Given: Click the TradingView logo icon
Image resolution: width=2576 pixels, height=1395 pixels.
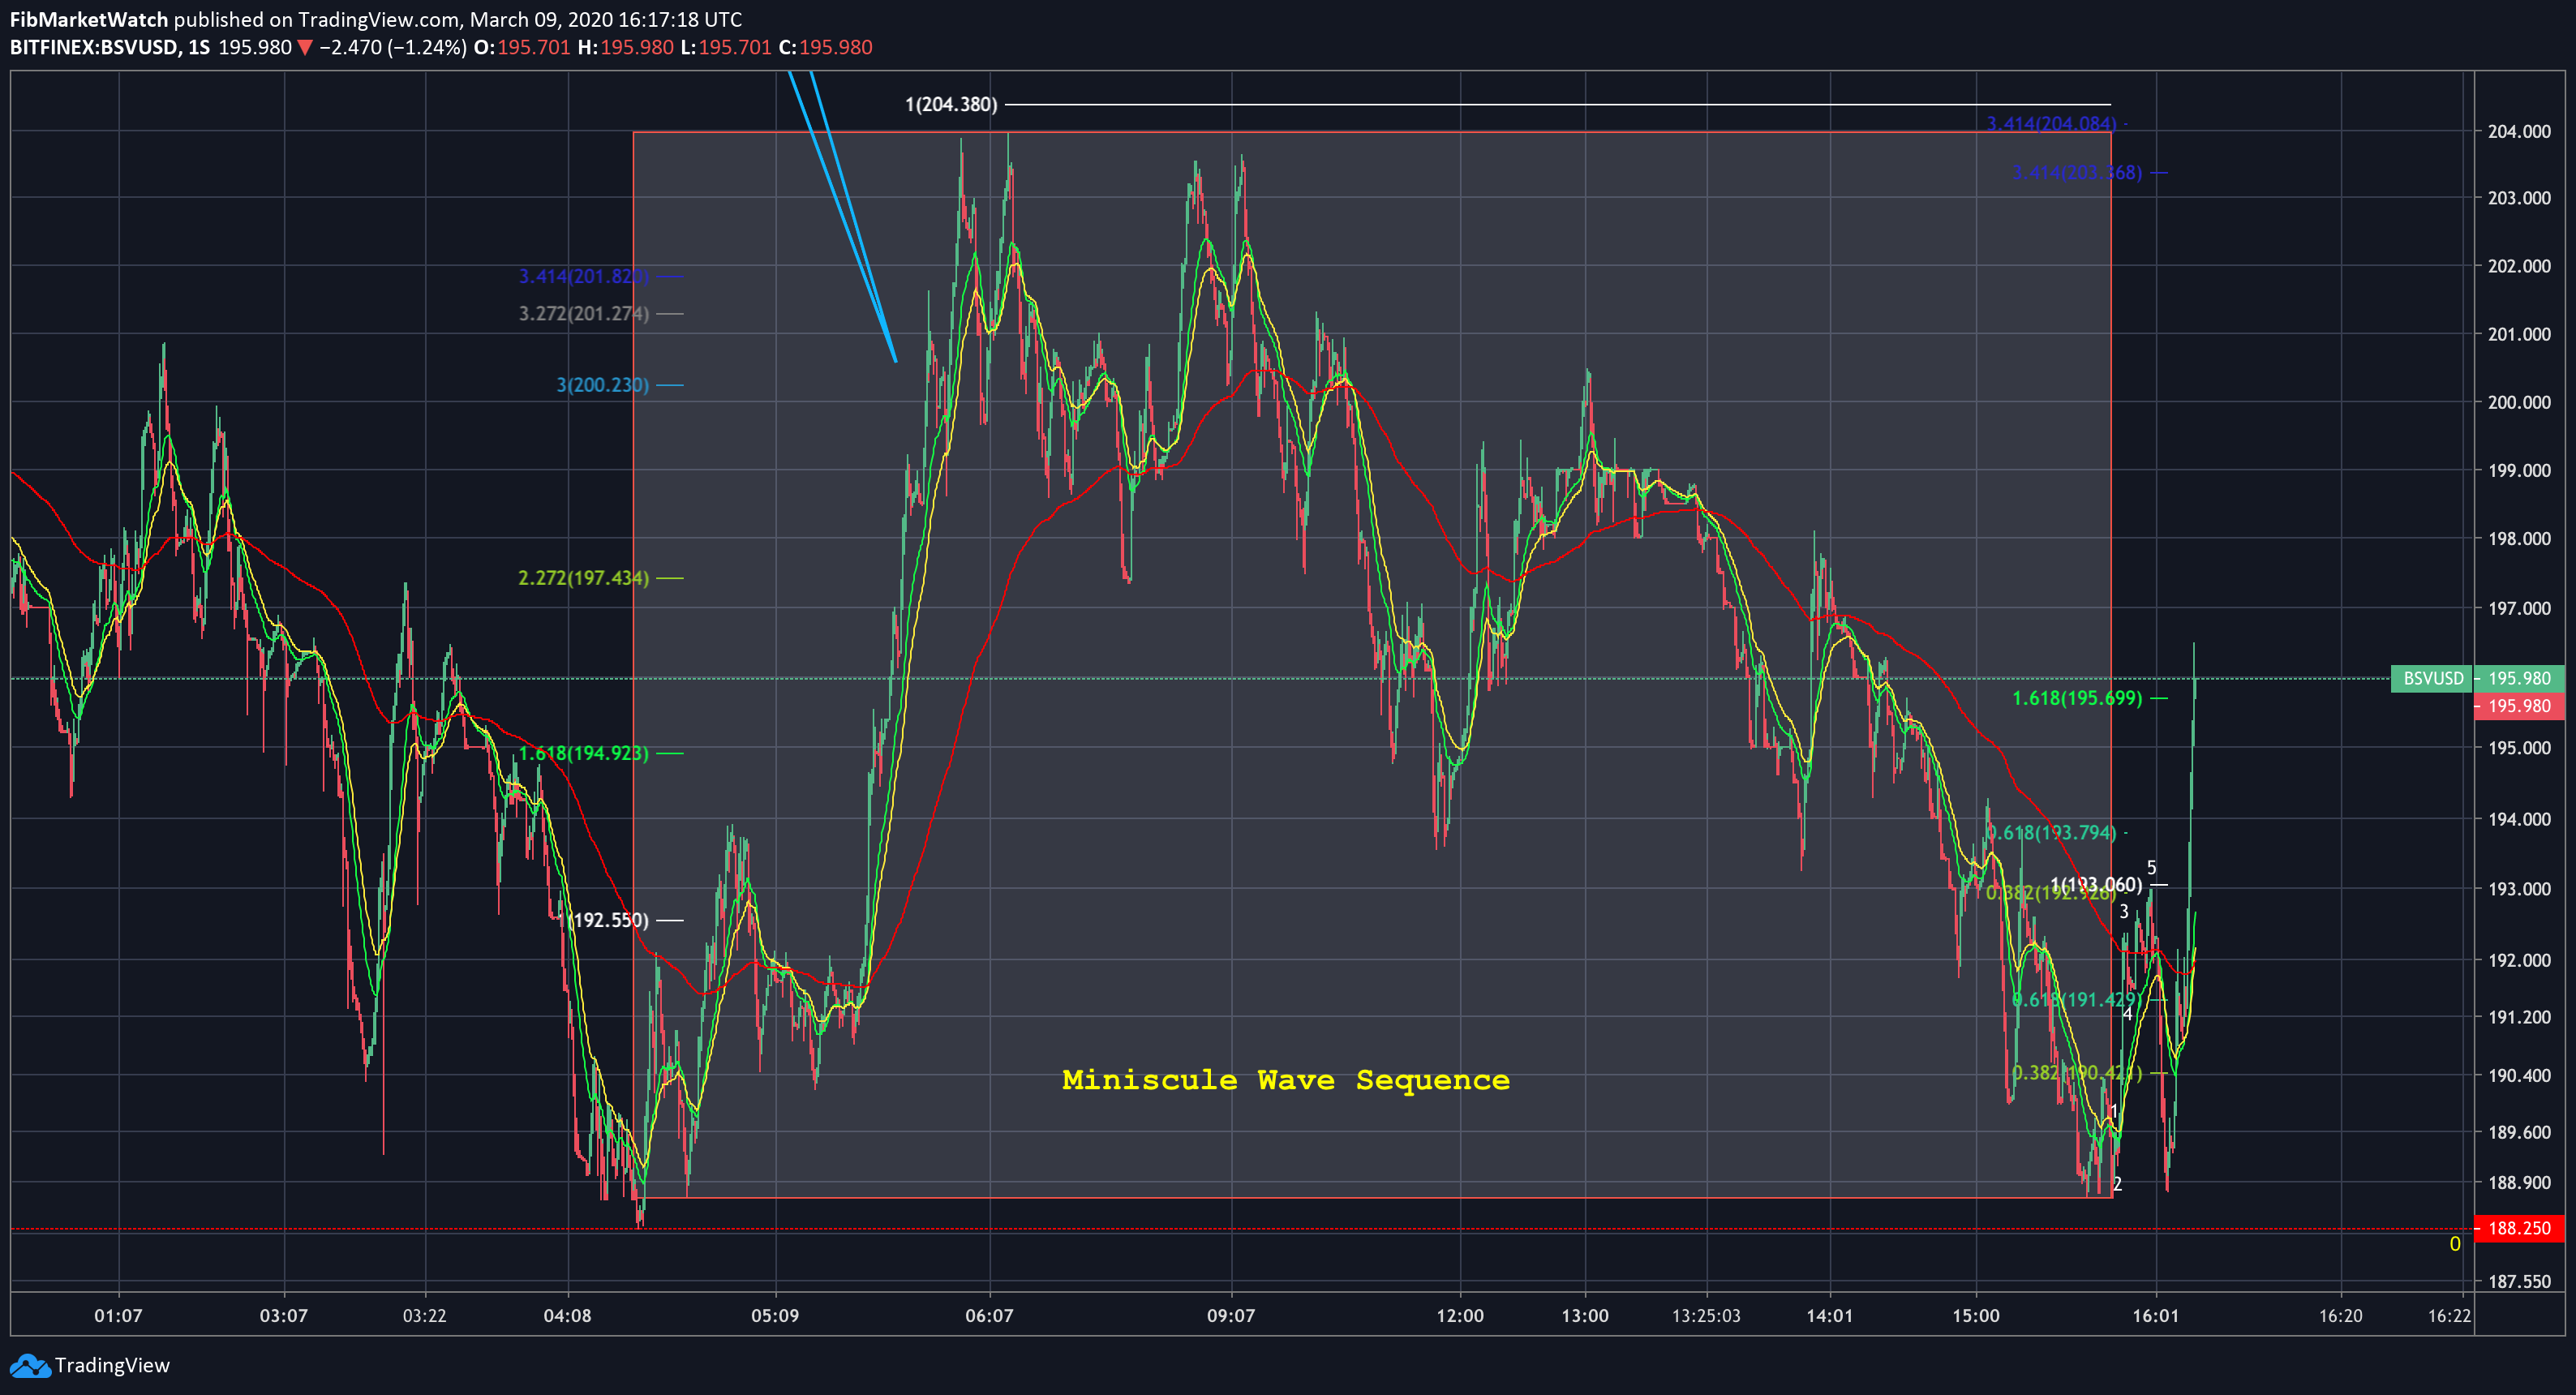Looking at the screenshot, I should [29, 1365].
